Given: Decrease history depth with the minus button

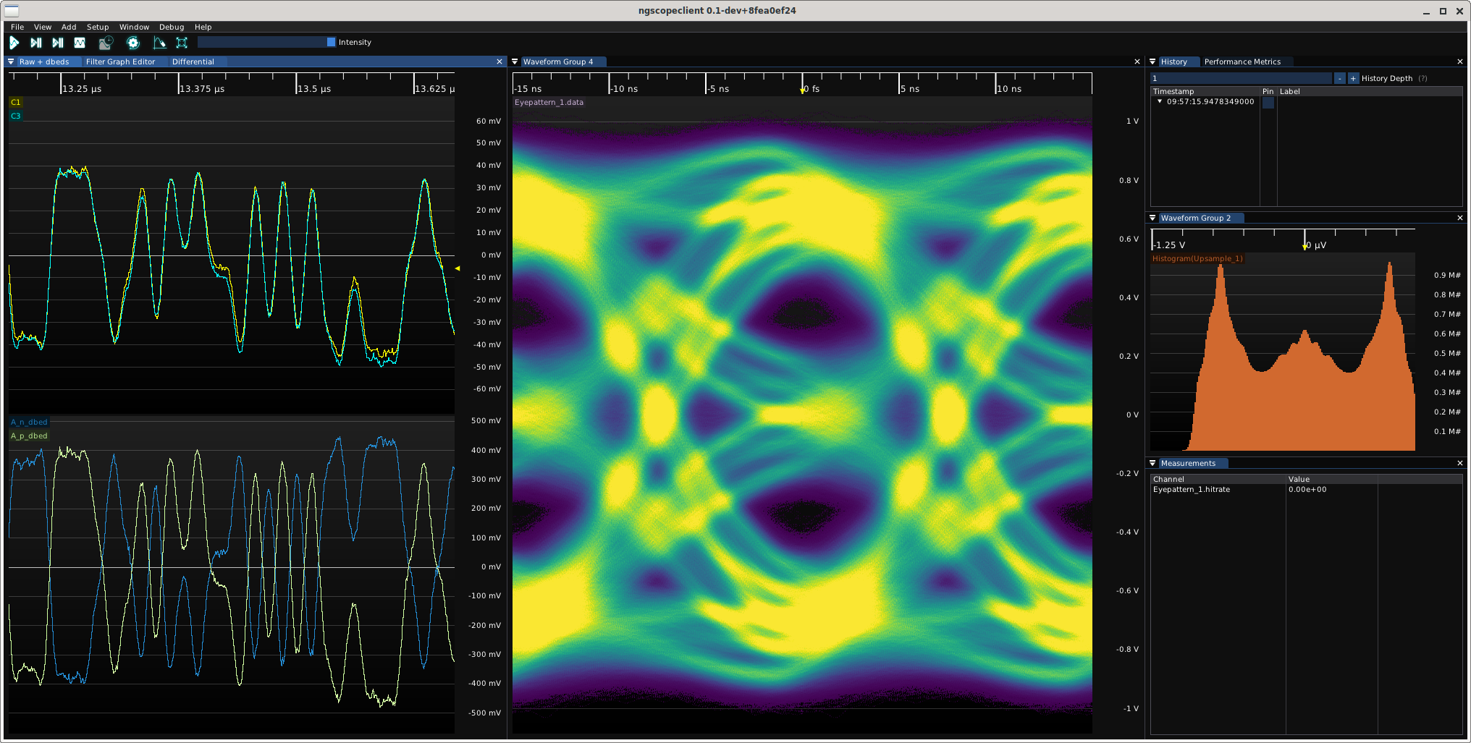Looking at the screenshot, I should pyautogui.click(x=1339, y=79).
